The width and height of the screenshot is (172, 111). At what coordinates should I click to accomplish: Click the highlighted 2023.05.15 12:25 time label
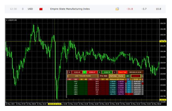54,104
